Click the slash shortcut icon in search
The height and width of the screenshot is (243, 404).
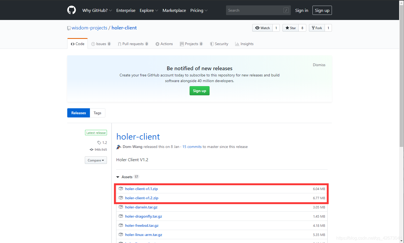click(x=286, y=10)
